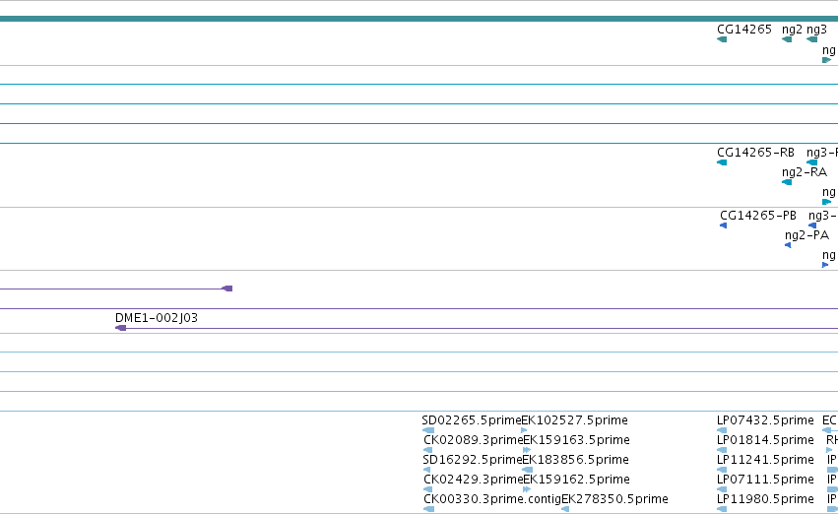Click the CK02429.3prime EST label
Screen dimensions: 838x514
(473, 480)
